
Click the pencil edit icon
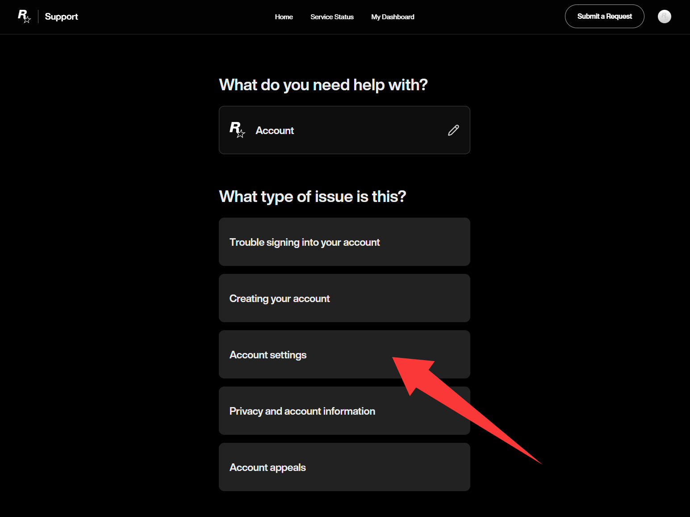click(453, 130)
